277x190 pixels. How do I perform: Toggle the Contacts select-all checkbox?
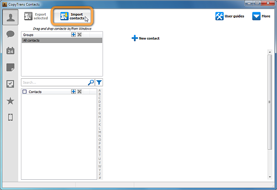[25, 92]
